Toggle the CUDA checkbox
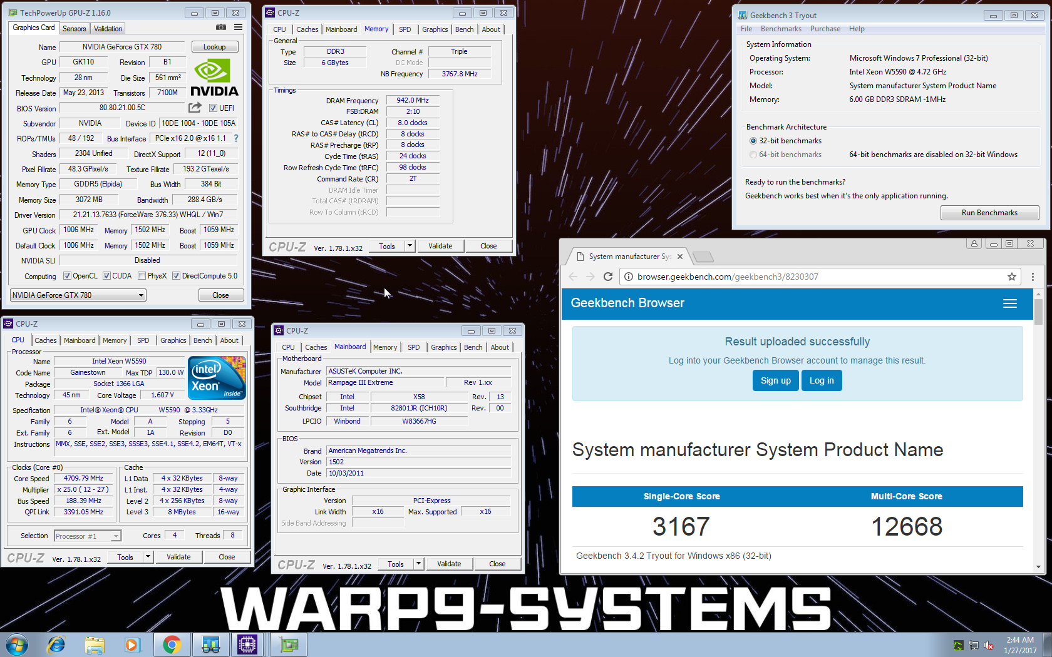1052x657 pixels. coord(106,276)
